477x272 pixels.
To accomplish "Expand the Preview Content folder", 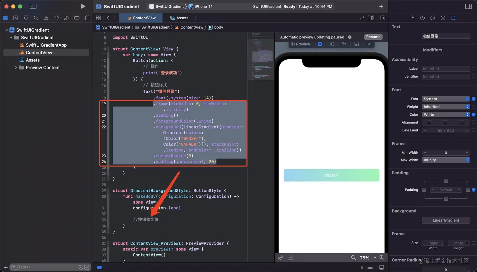I will point(16,67).
